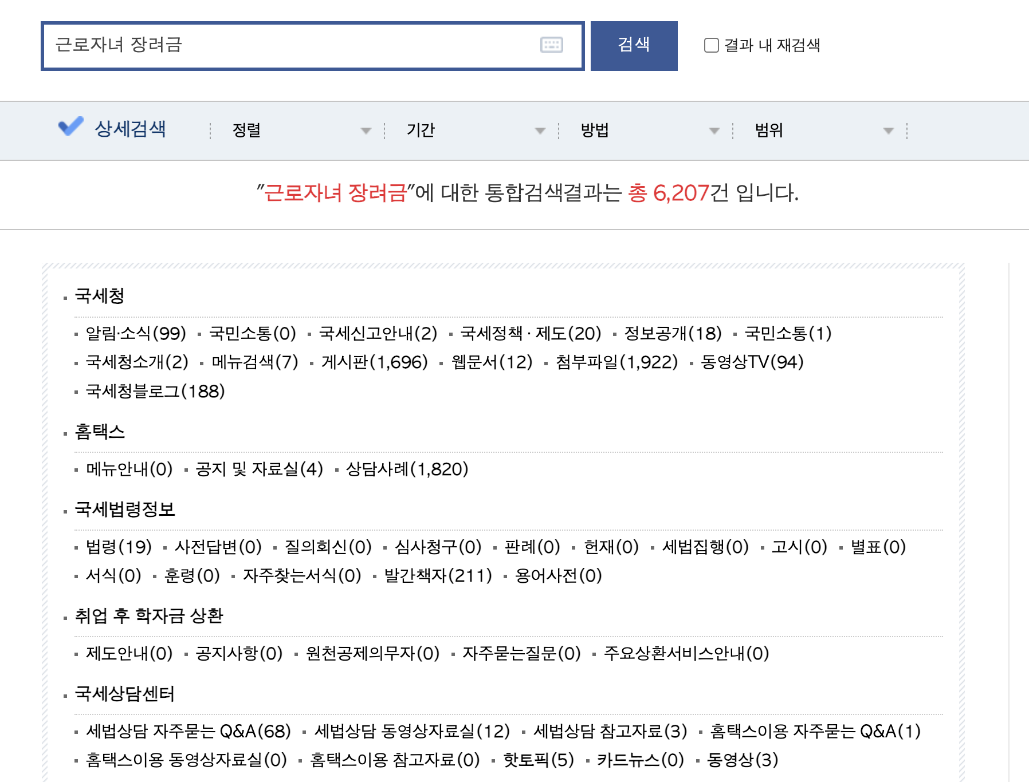Viewport: 1029px width, 782px height.
Task: Open the 방법 dropdown
Action: (x=650, y=131)
